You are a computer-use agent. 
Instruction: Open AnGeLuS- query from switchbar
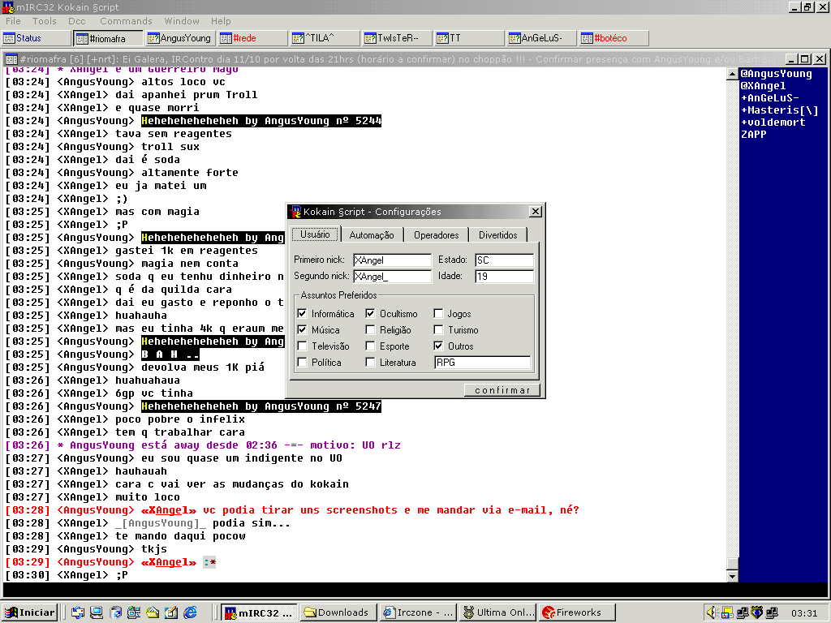pyautogui.click(x=541, y=38)
